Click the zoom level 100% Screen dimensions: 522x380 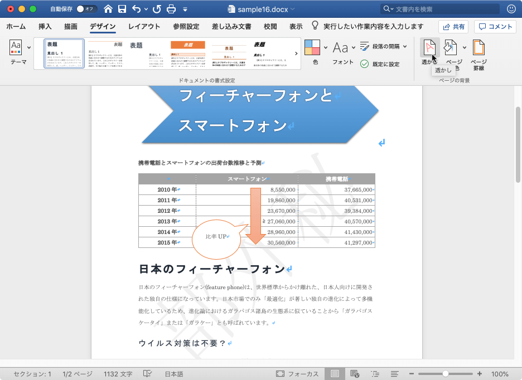click(500, 374)
